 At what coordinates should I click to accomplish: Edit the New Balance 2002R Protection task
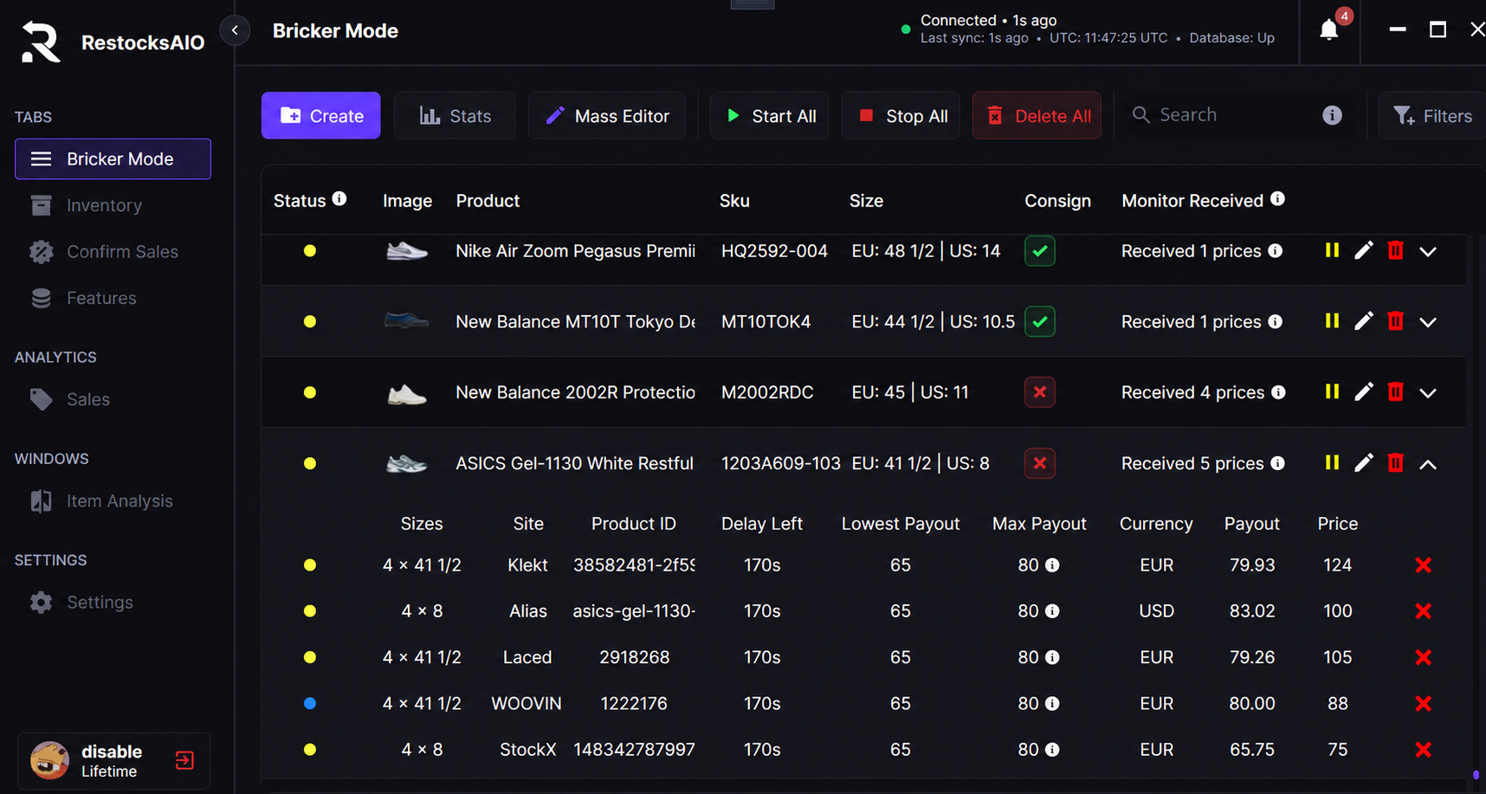[x=1364, y=392]
